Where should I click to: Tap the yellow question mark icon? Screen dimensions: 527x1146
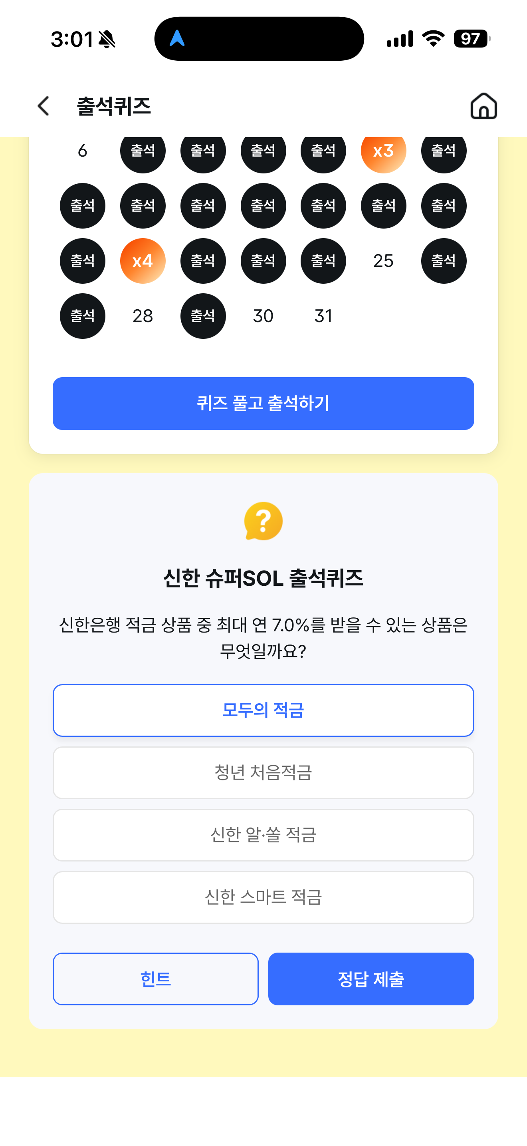263,521
